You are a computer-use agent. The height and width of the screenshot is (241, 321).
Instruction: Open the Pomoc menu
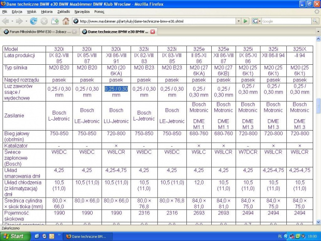(x=99, y=12)
